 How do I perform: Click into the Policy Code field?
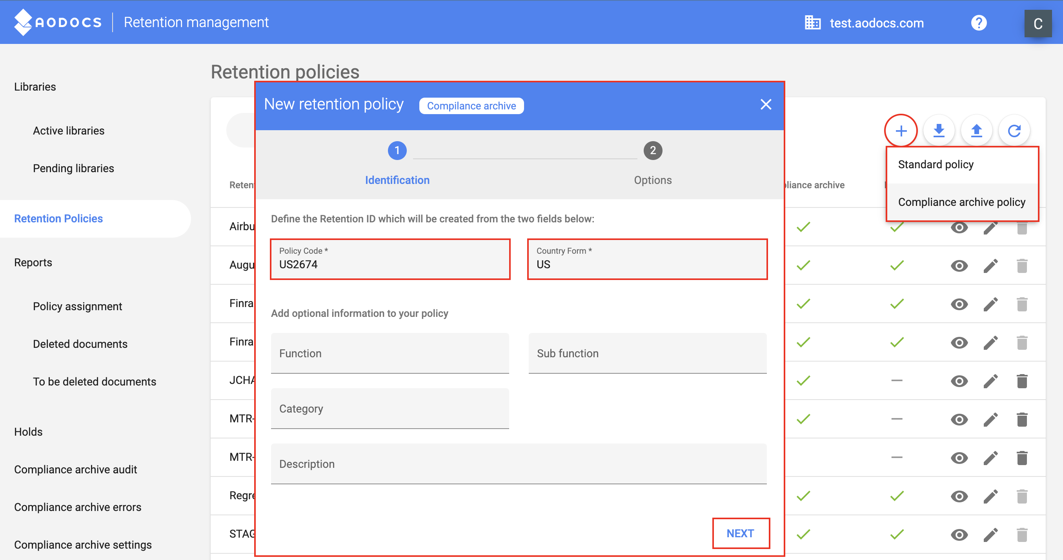(390, 264)
